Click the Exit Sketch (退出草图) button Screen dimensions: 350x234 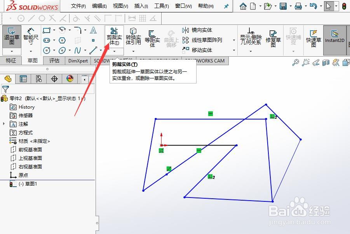click(12, 36)
